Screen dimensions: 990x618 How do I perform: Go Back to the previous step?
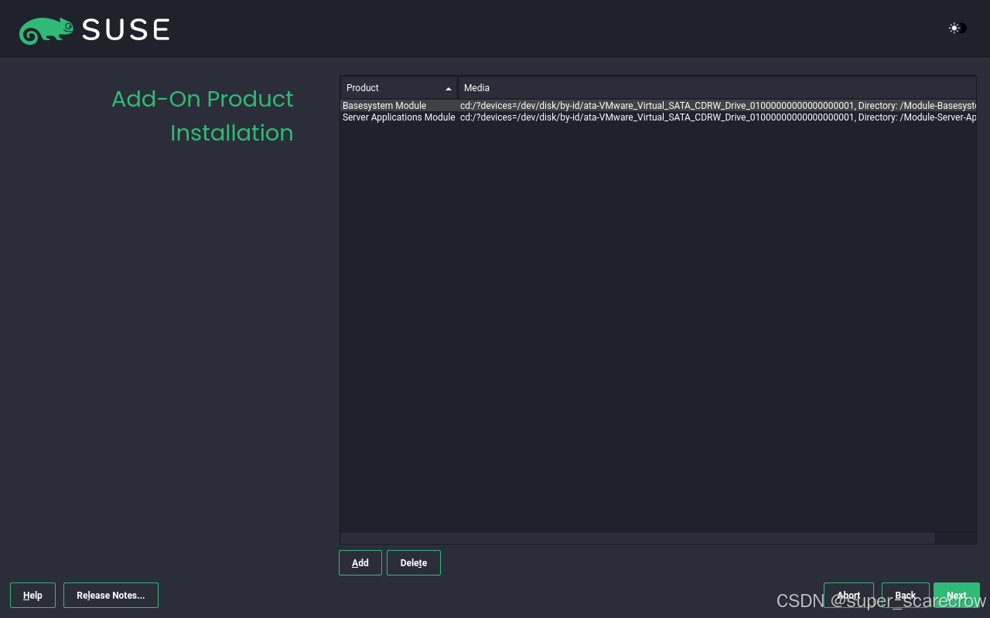906,596
